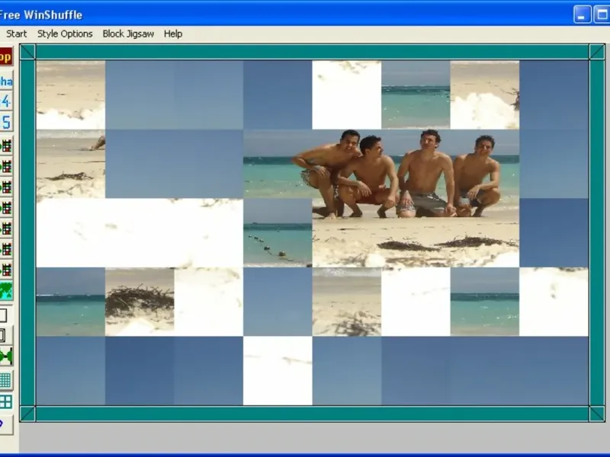610x457 pixels.
Task: Click the topmost colored puzzle-grid toolbar icon
Action: click(6, 146)
